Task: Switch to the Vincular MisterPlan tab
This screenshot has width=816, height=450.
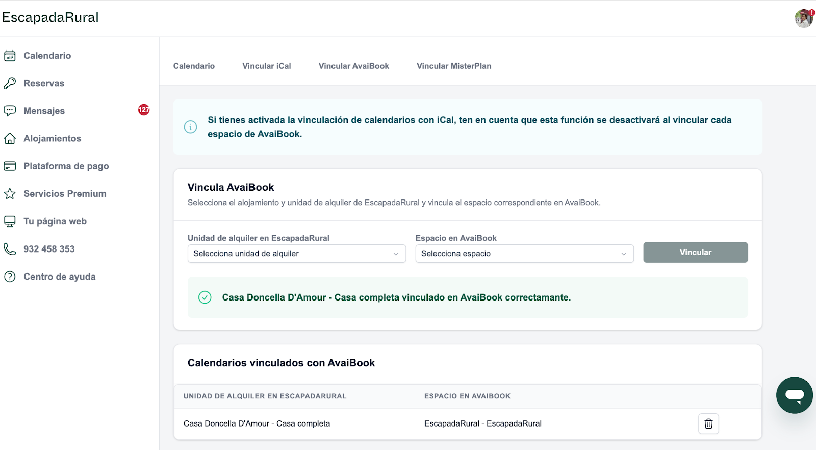Action: (x=454, y=66)
